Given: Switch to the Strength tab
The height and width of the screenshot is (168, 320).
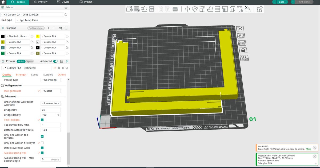Looking at the screenshot, I should coord(21,75).
